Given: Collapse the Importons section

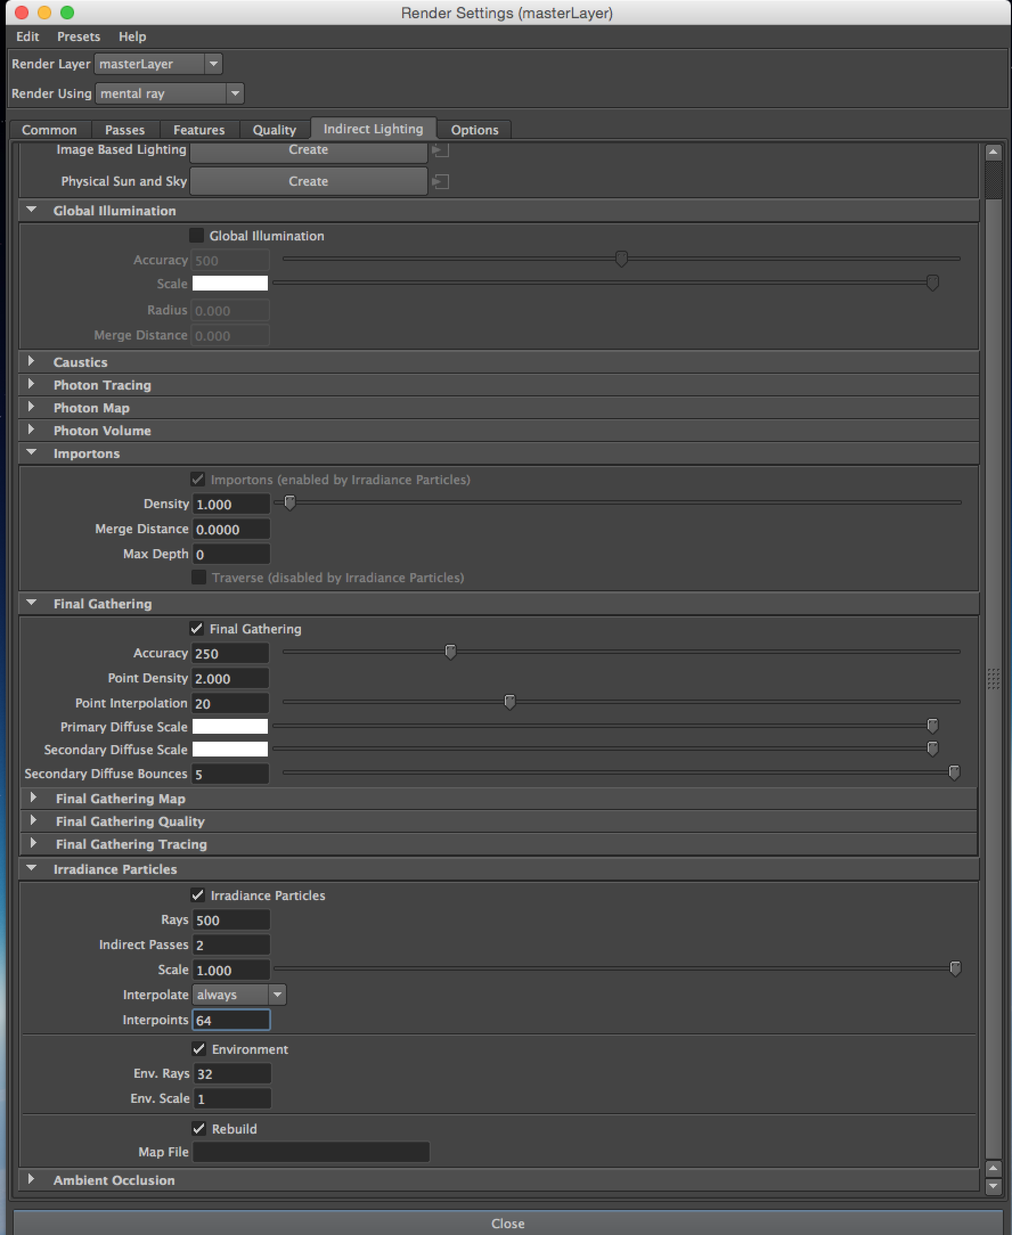Looking at the screenshot, I should click(x=31, y=452).
